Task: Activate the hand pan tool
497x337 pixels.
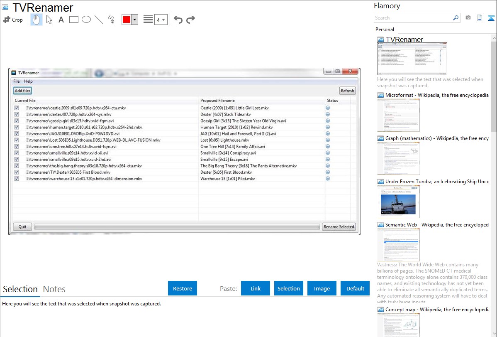Action: coord(37,20)
